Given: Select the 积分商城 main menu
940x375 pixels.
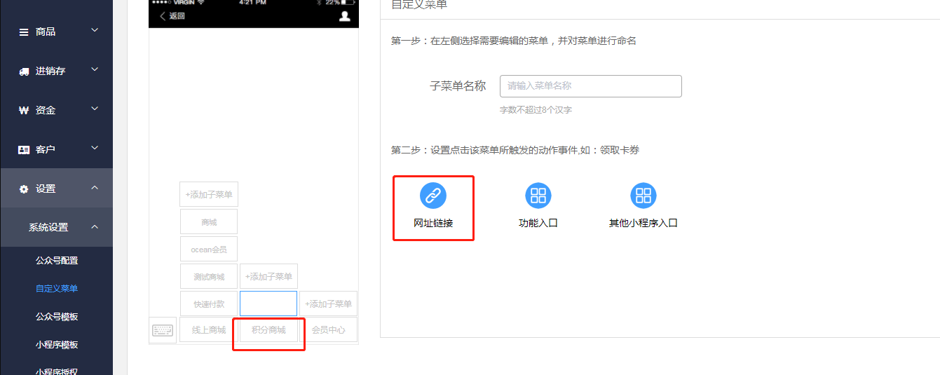Looking at the screenshot, I should (x=268, y=329).
